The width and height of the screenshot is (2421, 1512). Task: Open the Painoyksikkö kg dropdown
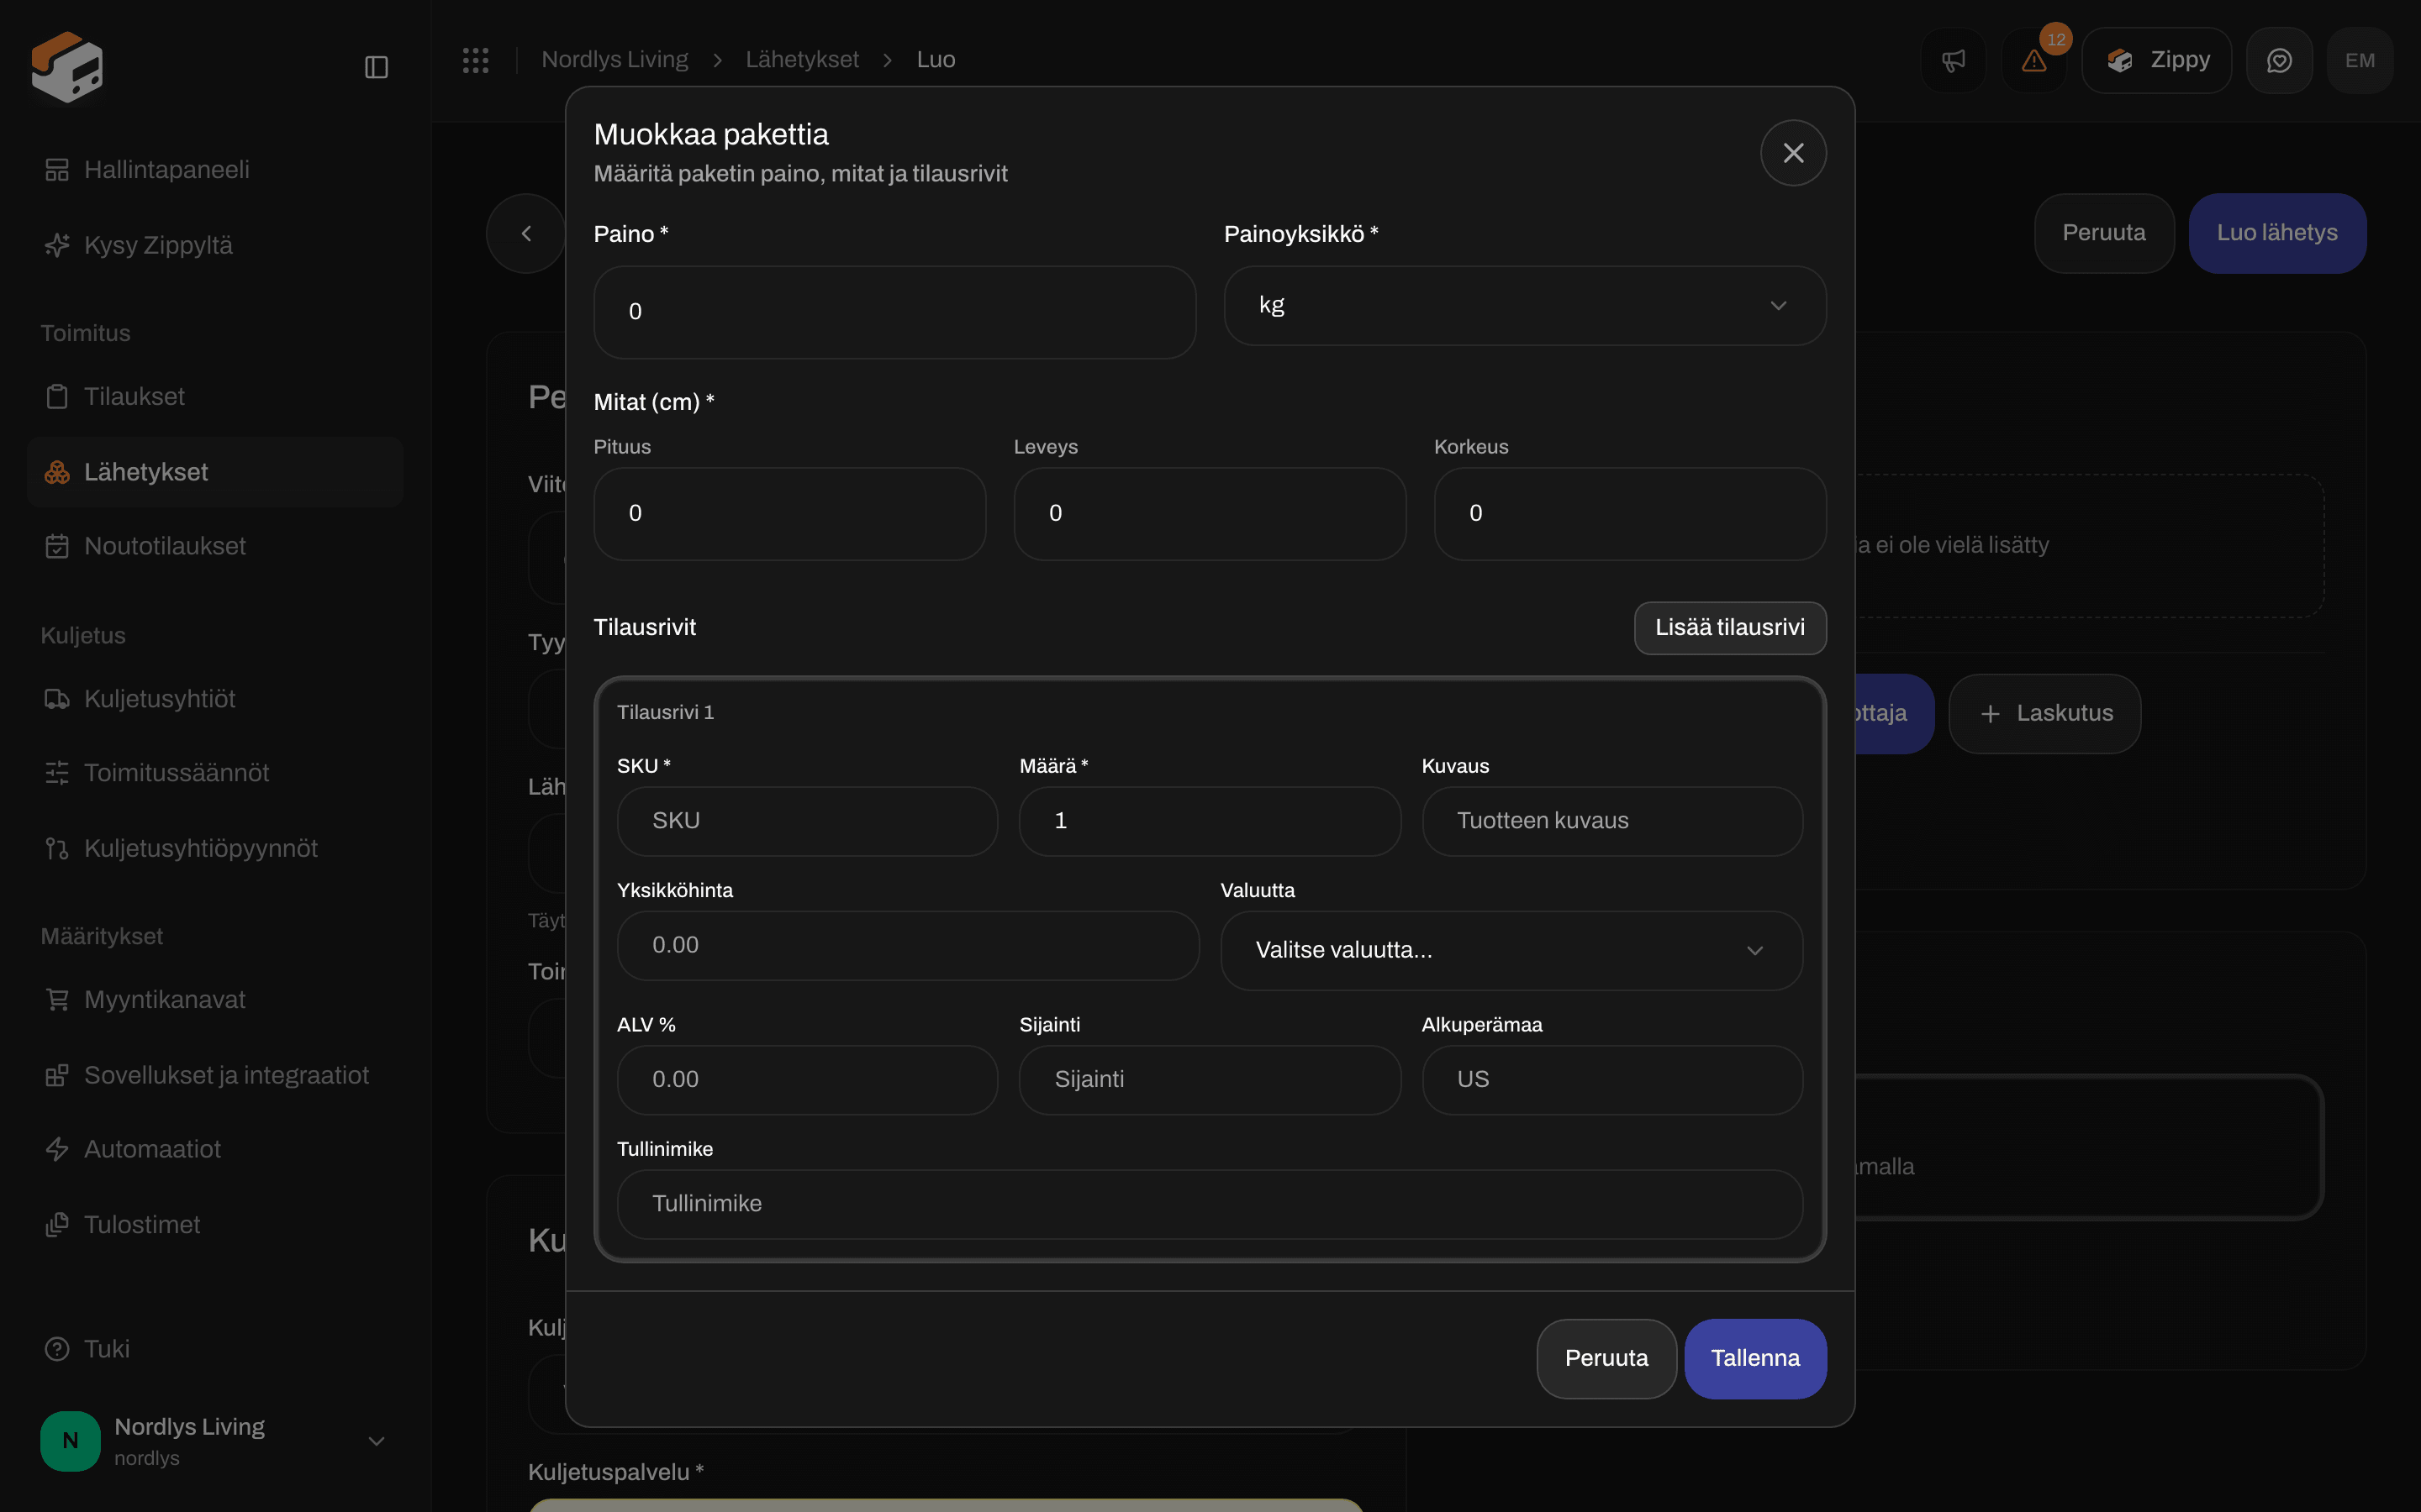coord(1525,306)
